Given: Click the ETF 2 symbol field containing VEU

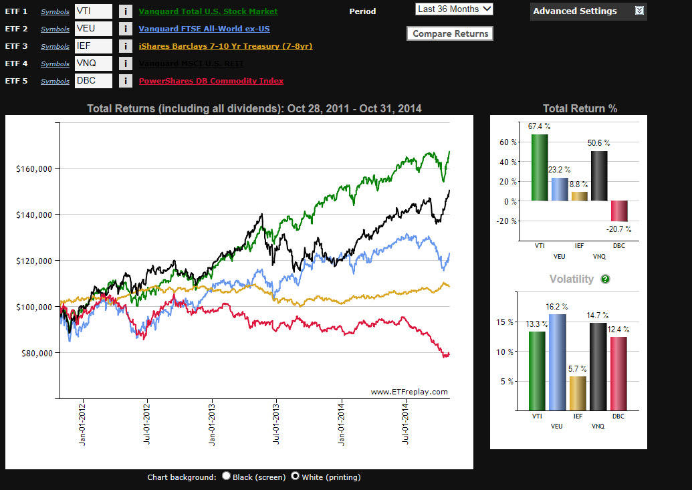Looking at the screenshot, I should [93, 29].
